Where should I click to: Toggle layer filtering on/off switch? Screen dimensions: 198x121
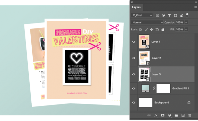tap(187, 15)
